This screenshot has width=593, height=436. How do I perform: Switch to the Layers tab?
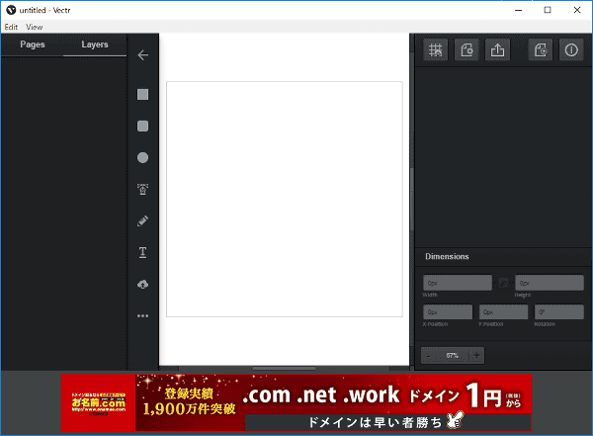[x=95, y=44]
